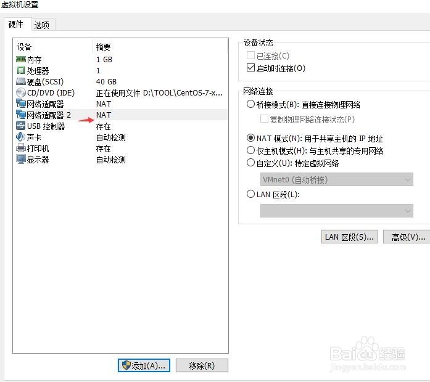Select the CD/DVD (IDE) row label
Image resolution: width=430 pixels, height=382 pixels.
click(x=51, y=93)
